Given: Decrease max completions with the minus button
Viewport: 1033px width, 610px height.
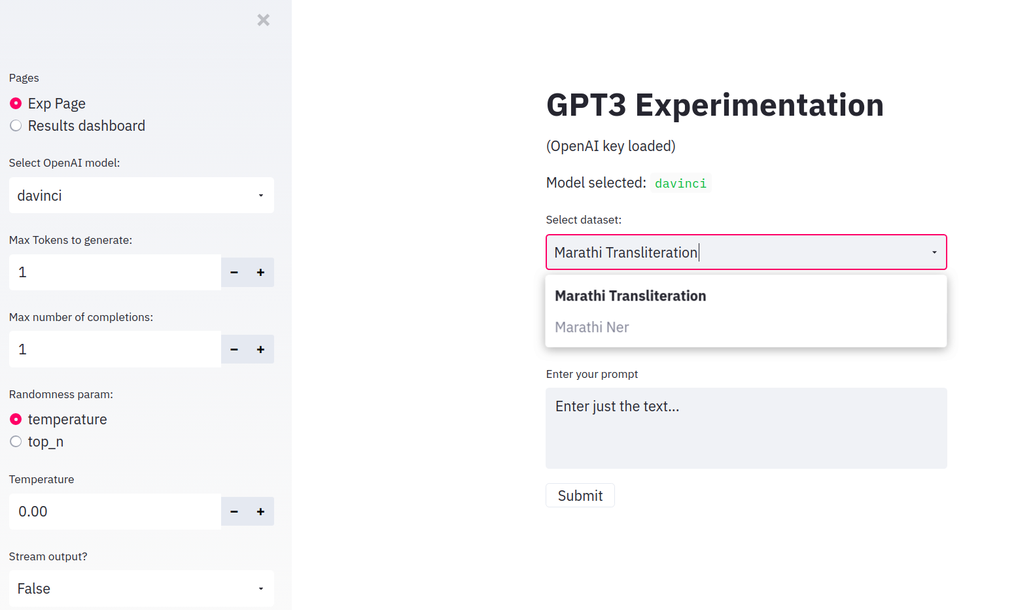Looking at the screenshot, I should pos(234,349).
